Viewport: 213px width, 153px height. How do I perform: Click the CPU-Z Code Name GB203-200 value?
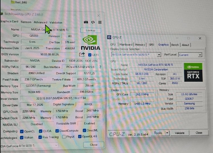click(x=141, y=74)
